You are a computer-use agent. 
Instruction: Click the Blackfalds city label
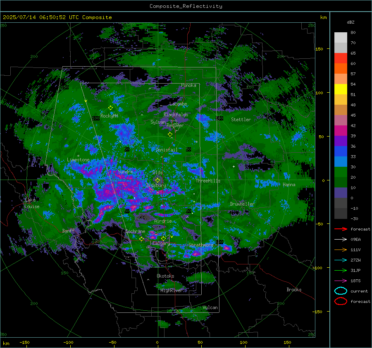pos(176,115)
